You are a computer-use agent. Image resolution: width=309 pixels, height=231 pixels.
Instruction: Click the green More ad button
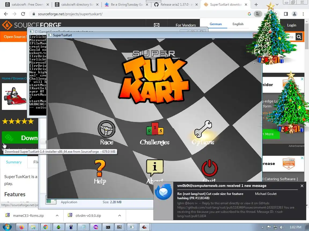click(x=271, y=134)
